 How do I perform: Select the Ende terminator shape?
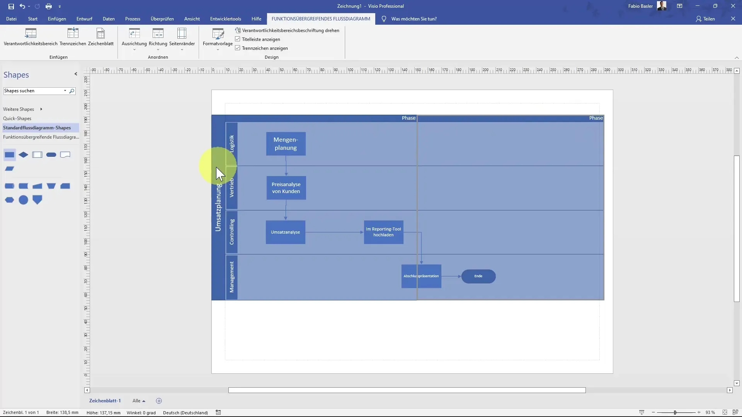(x=478, y=276)
